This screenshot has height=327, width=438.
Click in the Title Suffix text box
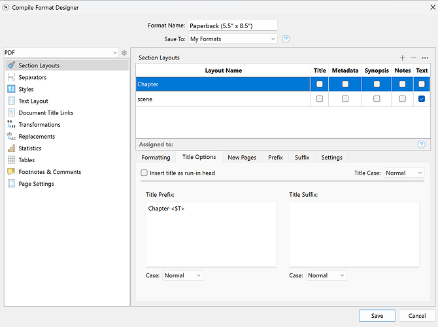click(x=354, y=234)
